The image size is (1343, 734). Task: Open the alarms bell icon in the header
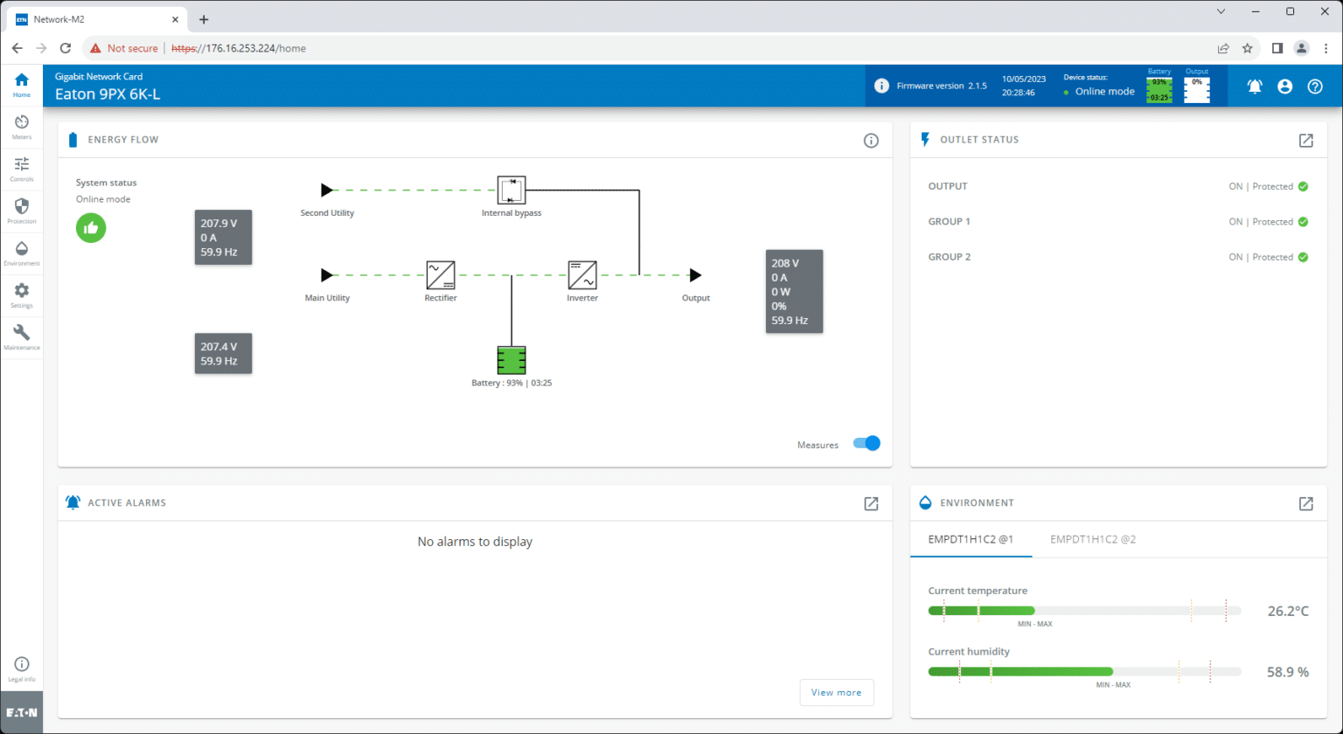point(1255,87)
